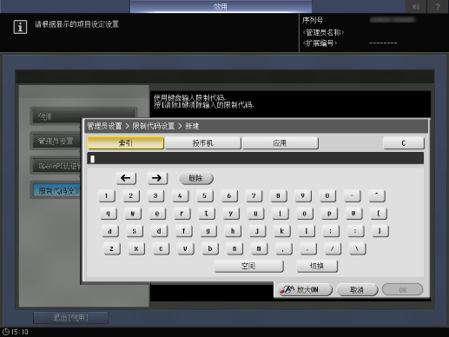The image size is (449, 337).
Task: Move cursor left with the left arrow key
Action: (x=126, y=178)
